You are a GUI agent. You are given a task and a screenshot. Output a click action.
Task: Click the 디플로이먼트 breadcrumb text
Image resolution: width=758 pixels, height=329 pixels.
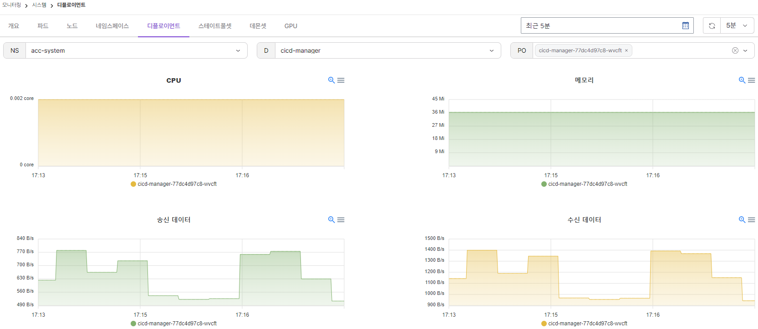pyautogui.click(x=71, y=5)
